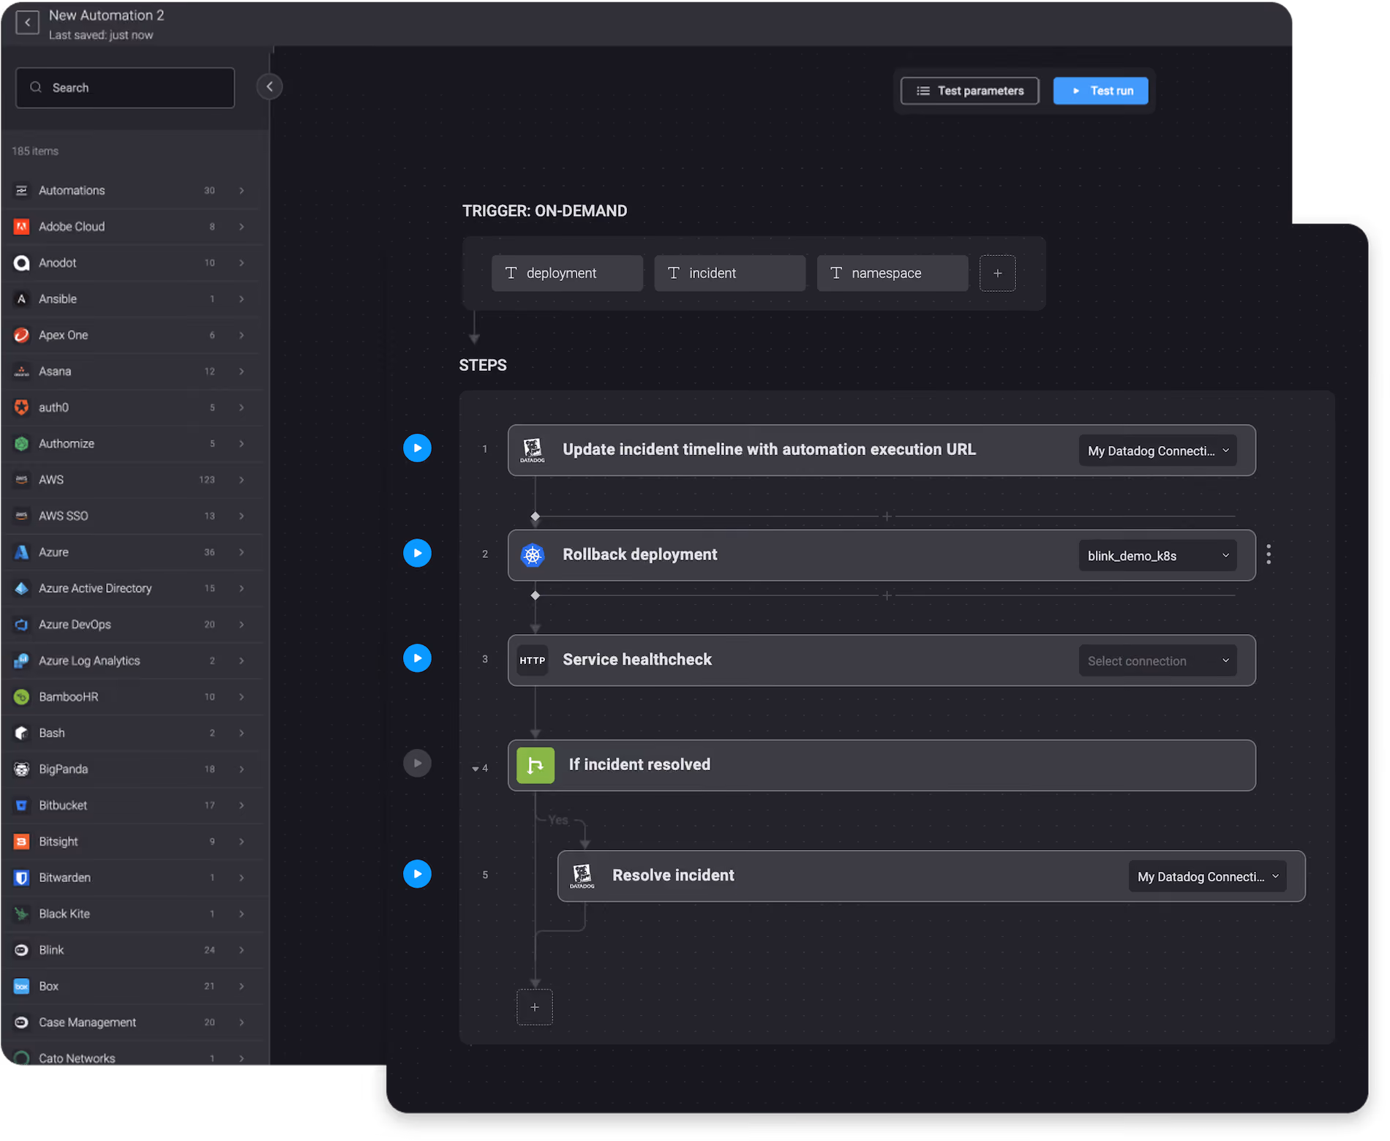Start a Test run
This screenshot has height=1141, width=1390.
click(x=1100, y=91)
